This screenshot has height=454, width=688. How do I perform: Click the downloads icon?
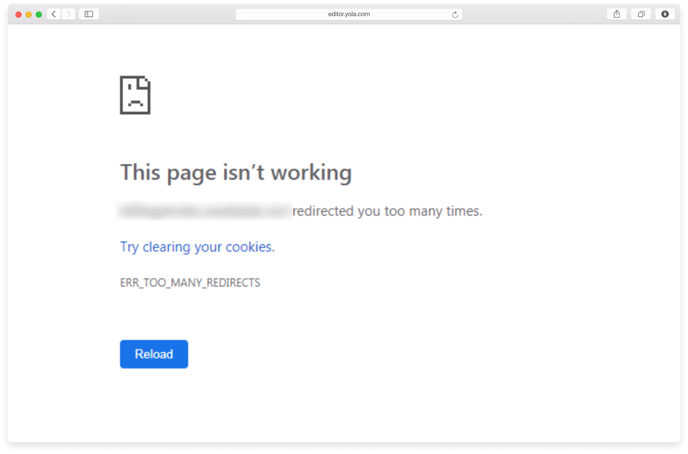click(665, 14)
